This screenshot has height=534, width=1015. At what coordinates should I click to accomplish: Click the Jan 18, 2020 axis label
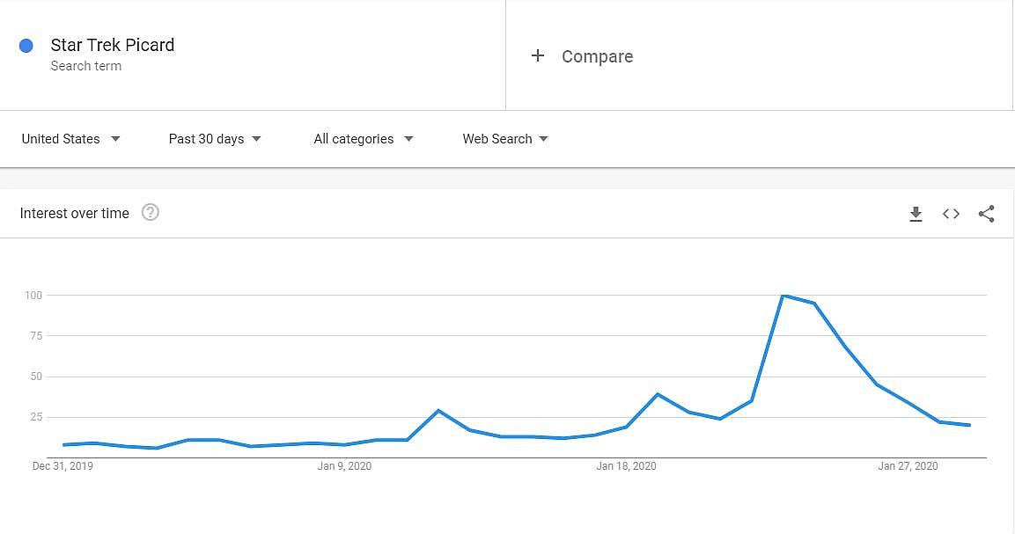pyautogui.click(x=626, y=466)
